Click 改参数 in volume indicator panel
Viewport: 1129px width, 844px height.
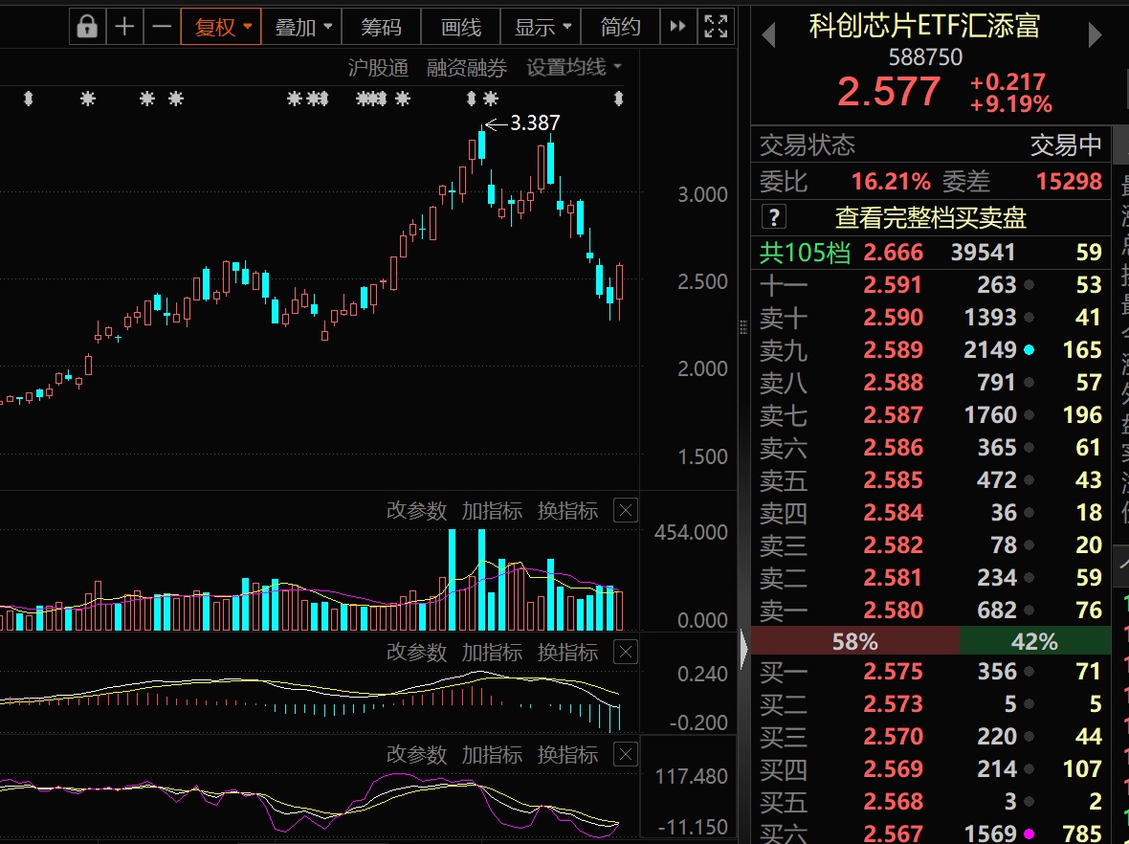[x=416, y=511]
